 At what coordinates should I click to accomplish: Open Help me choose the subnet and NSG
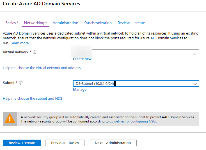click(x=33, y=99)
